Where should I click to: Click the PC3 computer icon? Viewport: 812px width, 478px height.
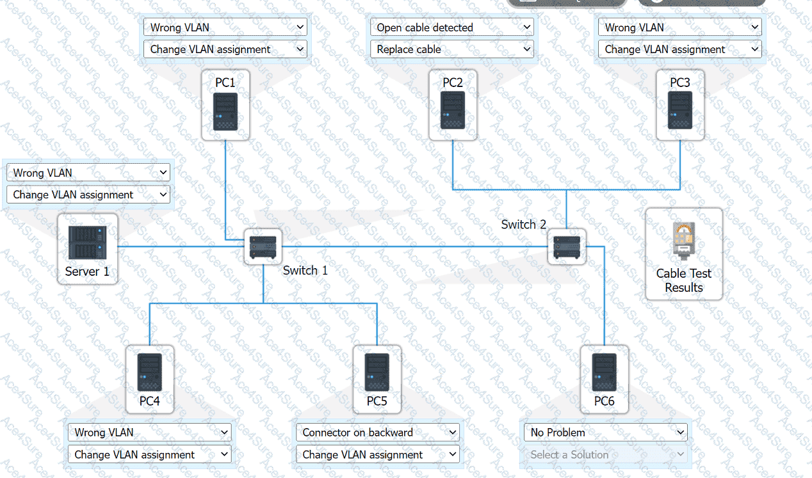click(x=680, y=111)
